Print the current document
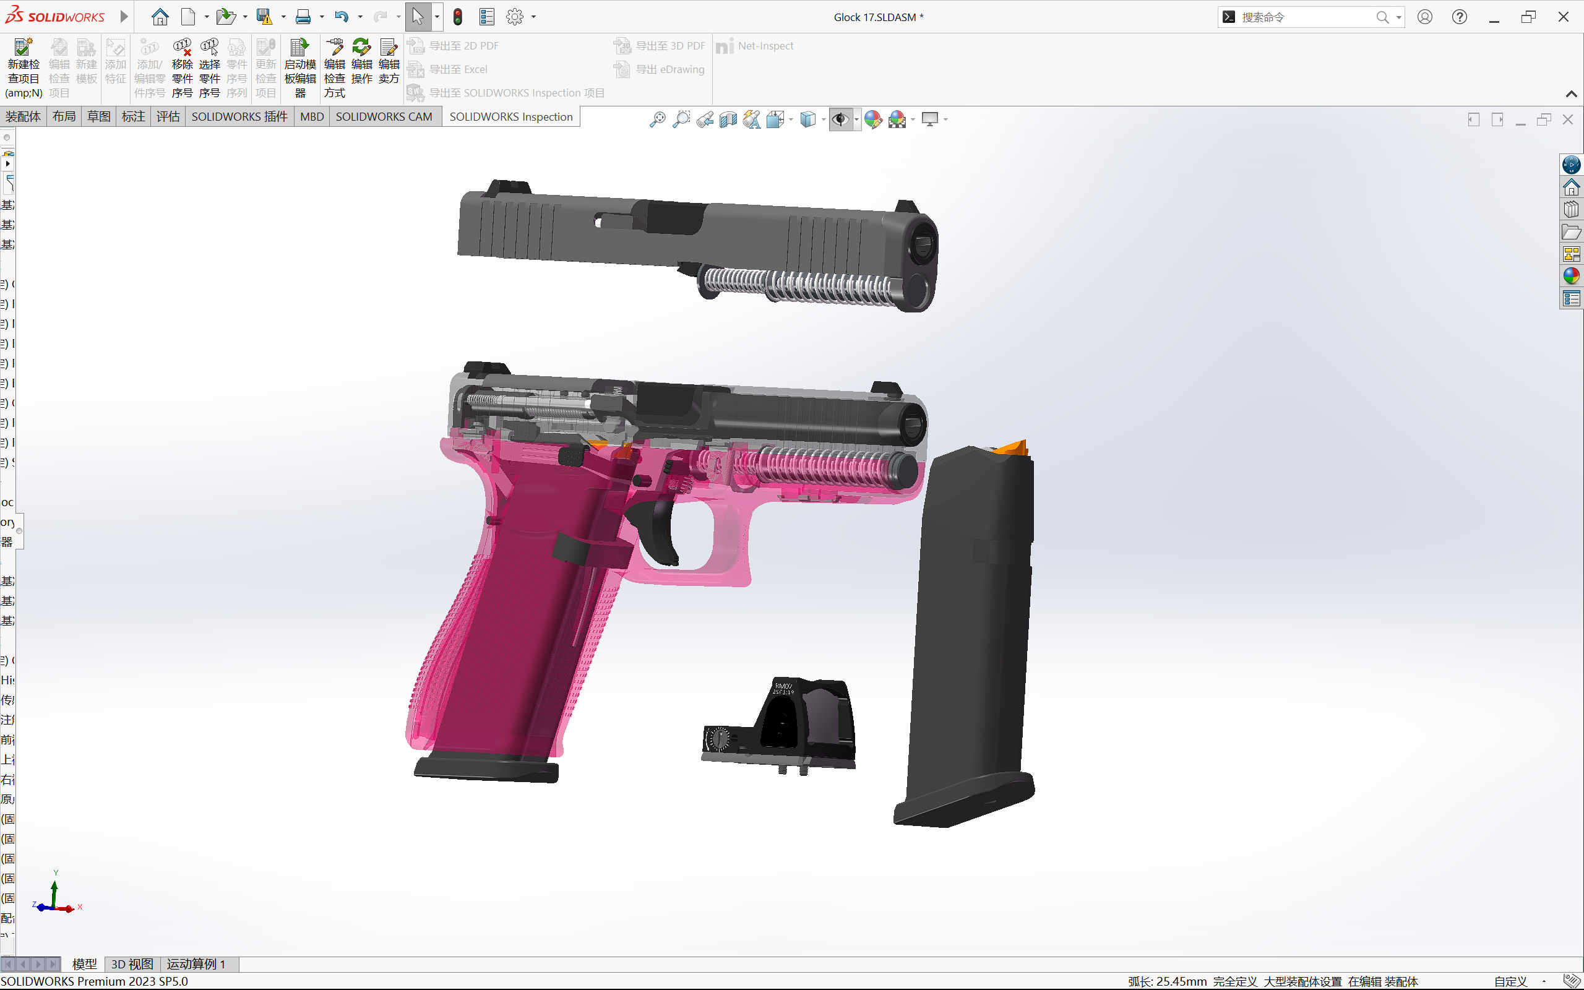Viewport: 1584px width, 990px height. [x=303, y=17]
